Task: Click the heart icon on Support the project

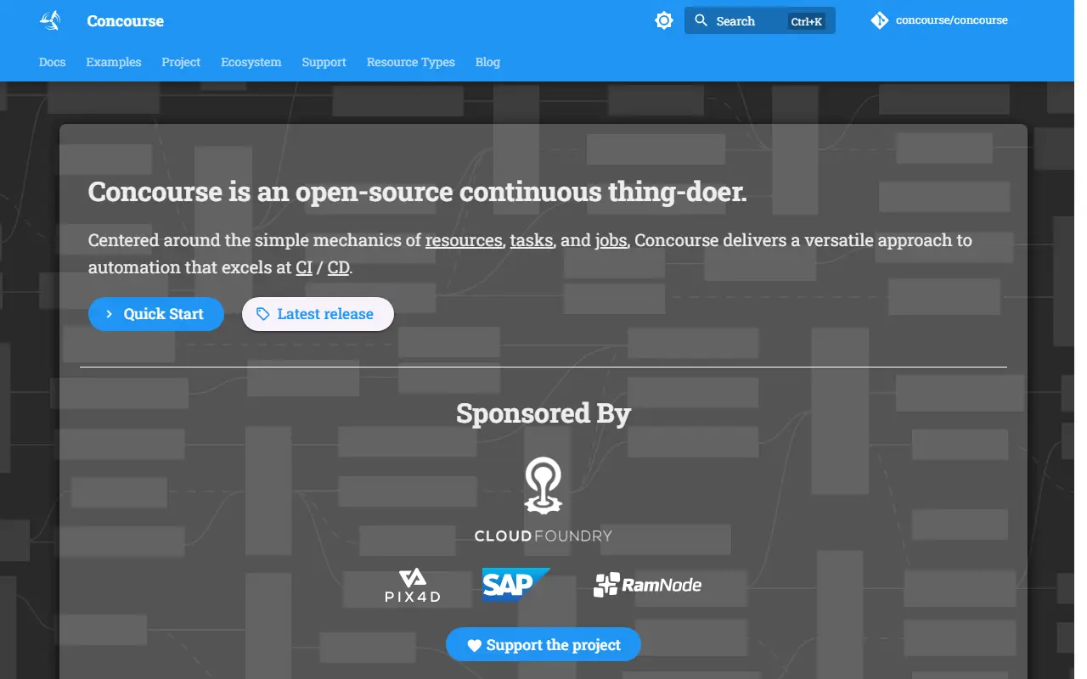Action: (475, 645)
